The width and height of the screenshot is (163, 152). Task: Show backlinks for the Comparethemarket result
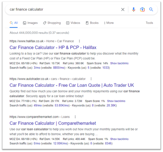119,139
